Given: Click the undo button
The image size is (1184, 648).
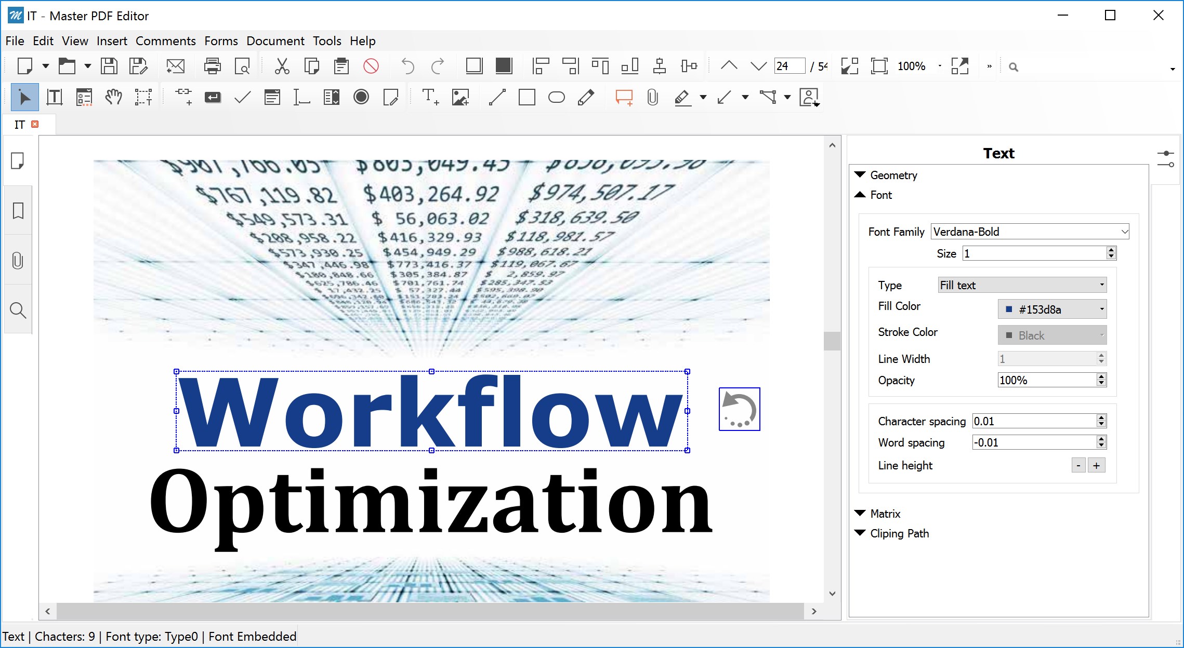Looking at the screenshot, I should pyautogui.click(x=406, y=67).
